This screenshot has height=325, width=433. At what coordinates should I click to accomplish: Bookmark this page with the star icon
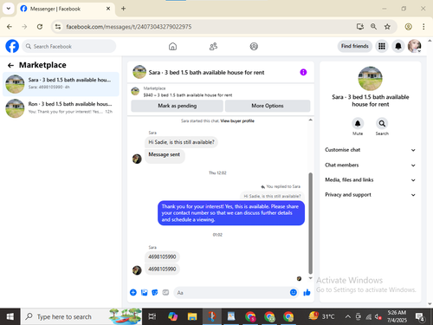point(387,27)
